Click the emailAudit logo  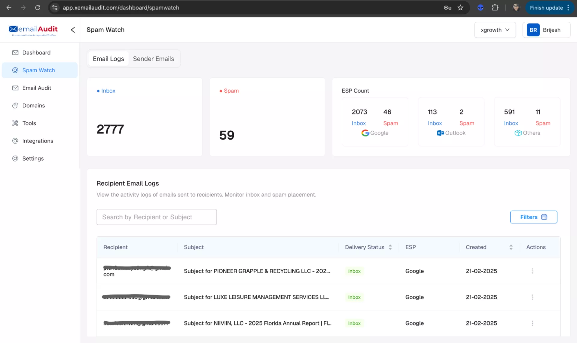(33, 30)
